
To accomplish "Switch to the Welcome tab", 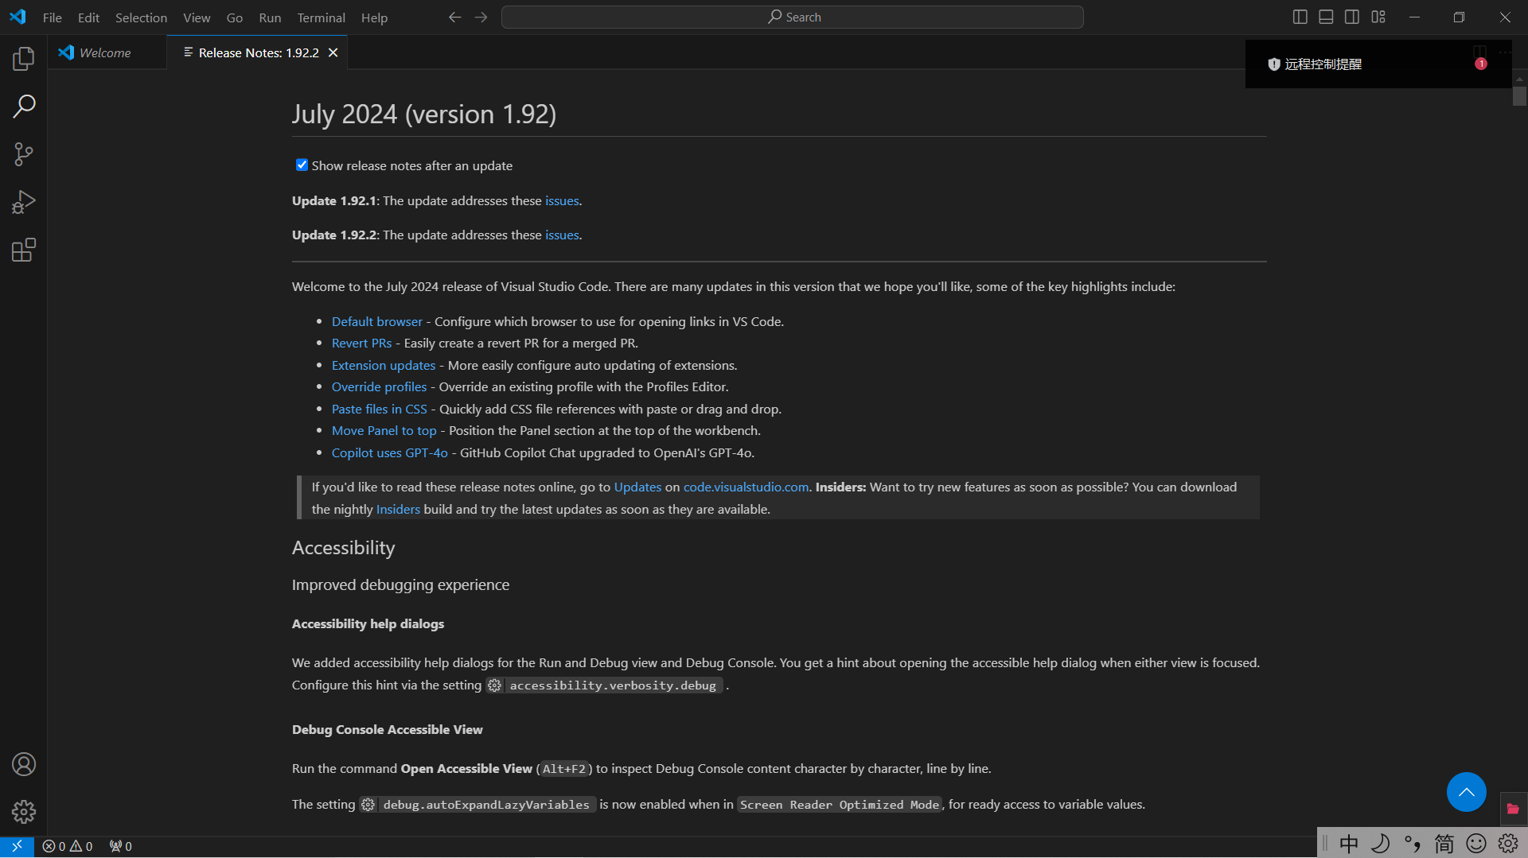I will tap(107, 52).
